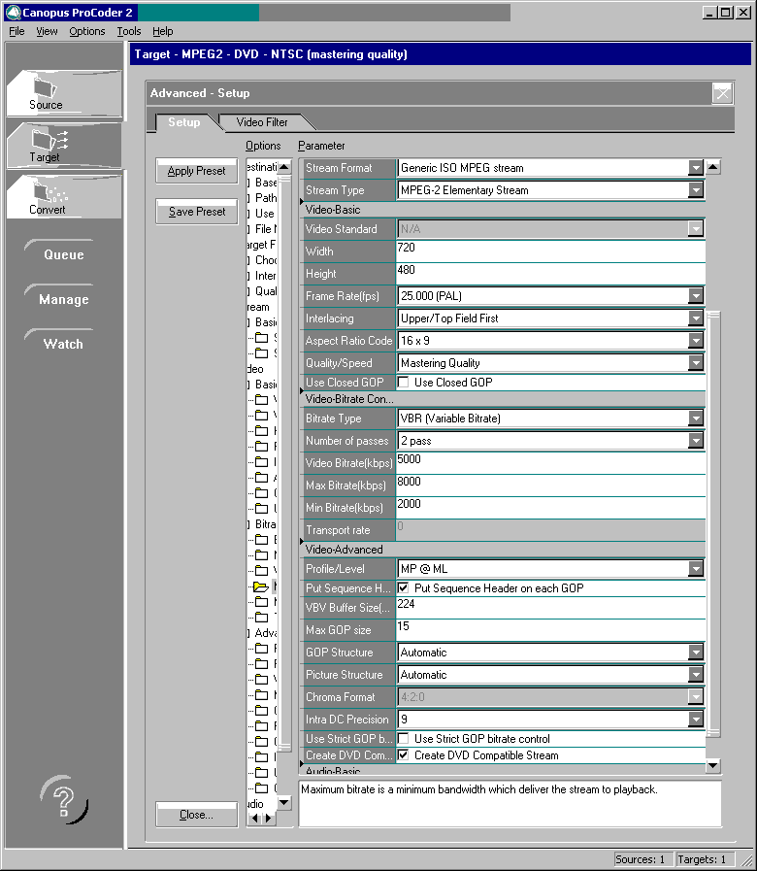
Task: Open the Frame Rate(fps) dropdown
Action: [695, 295]
